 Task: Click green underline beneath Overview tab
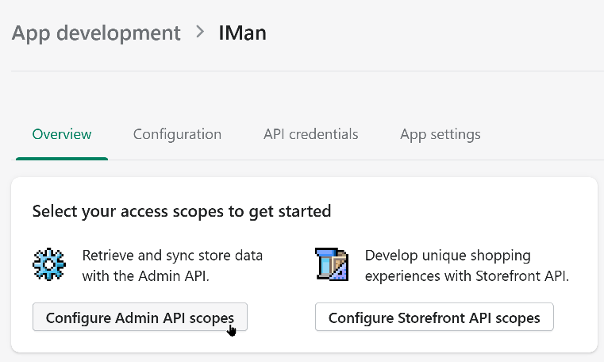pyautogui.click(x=62, y=158)
